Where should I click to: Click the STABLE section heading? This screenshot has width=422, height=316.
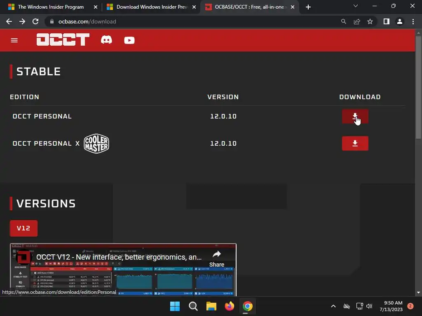click(38, 72)
